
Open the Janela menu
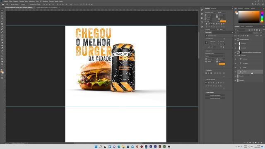(x=56, y=1)
